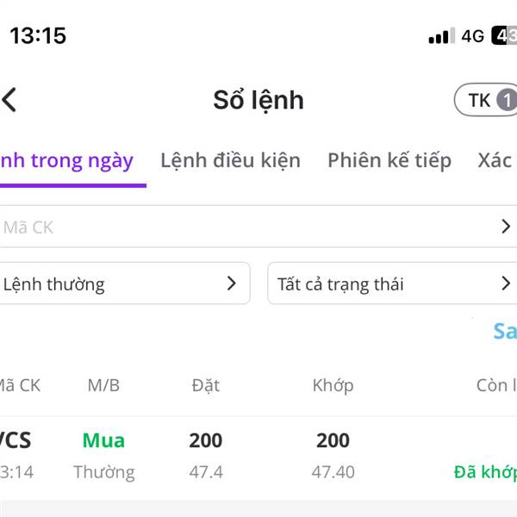This screenshot has height=517, width=517.
Task: Tap the cellular signal strength icon
Action: coord(440,36)
